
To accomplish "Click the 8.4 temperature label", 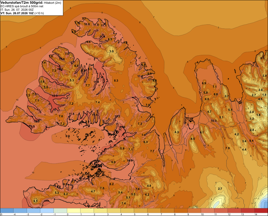I will 251,141.
